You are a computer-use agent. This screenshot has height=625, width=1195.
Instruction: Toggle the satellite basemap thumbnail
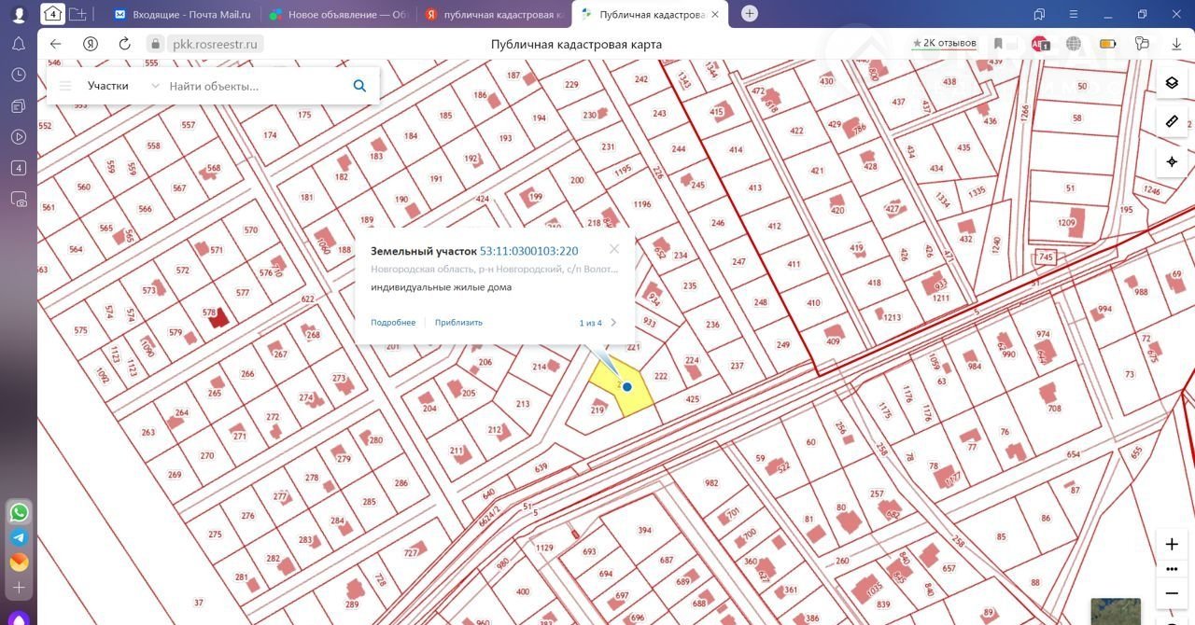tap(1116, 611)
